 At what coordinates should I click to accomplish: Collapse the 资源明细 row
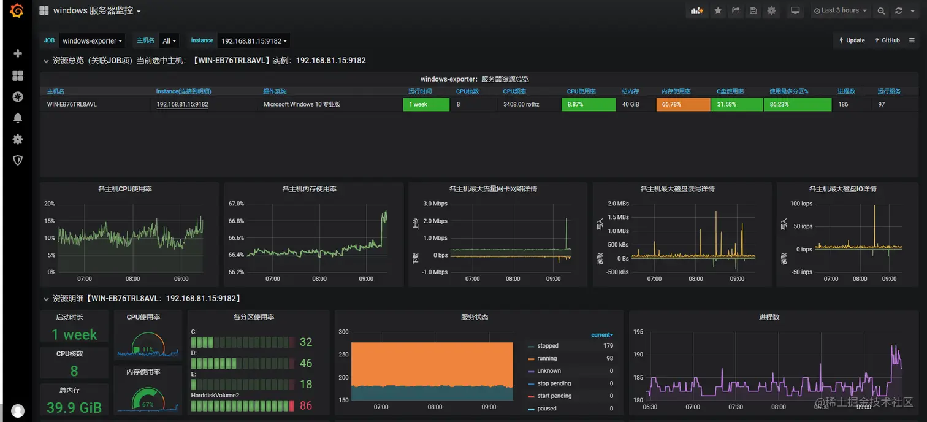[x=46, y=299]
